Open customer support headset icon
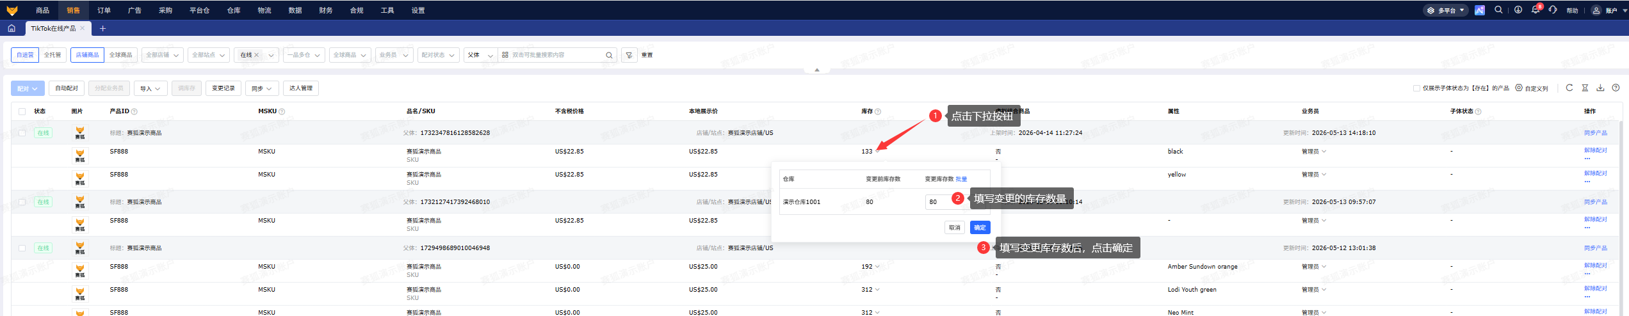The width and height of the screenshot is (1629, 316). click(x=1553, y=10)
